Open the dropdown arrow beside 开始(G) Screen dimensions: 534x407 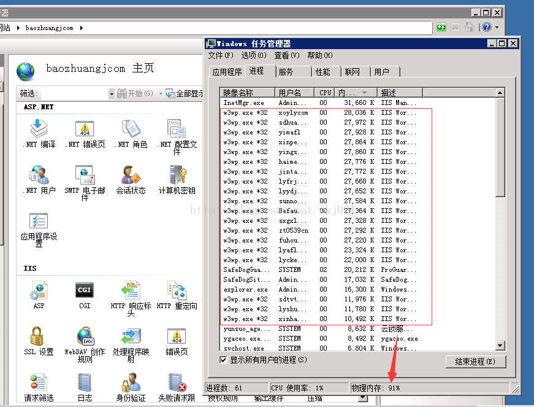tap(161, 93)
